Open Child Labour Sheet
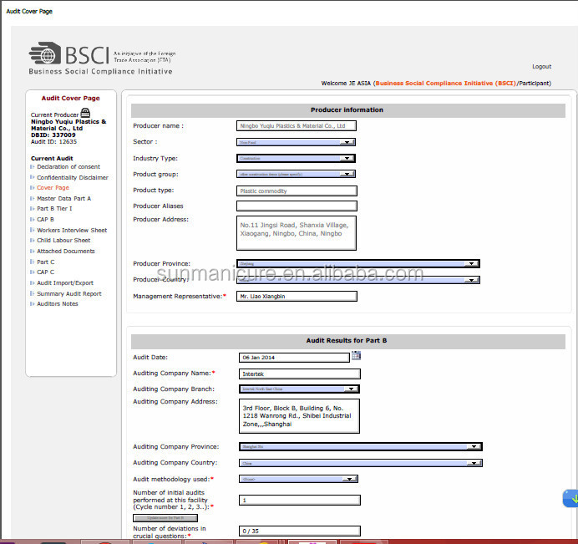578x544 pixels. pyautogui.click(x=63, y=240)
